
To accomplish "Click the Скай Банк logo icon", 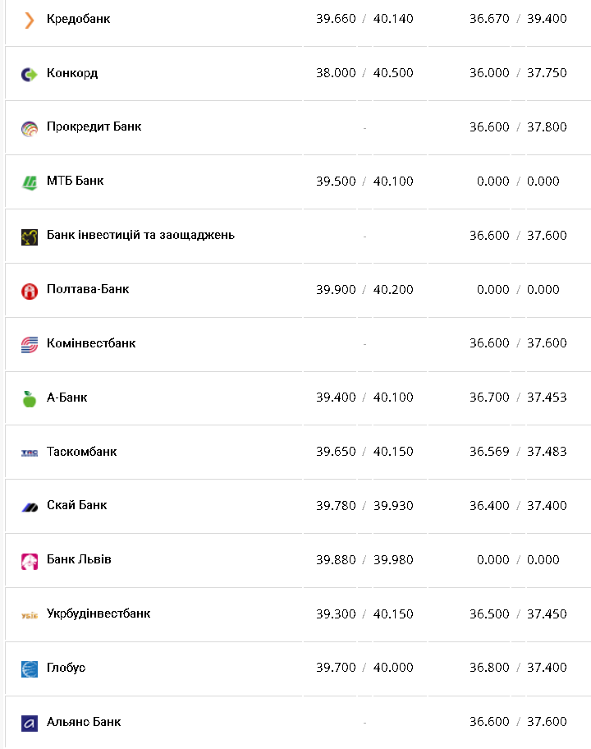I will (30, 507).
